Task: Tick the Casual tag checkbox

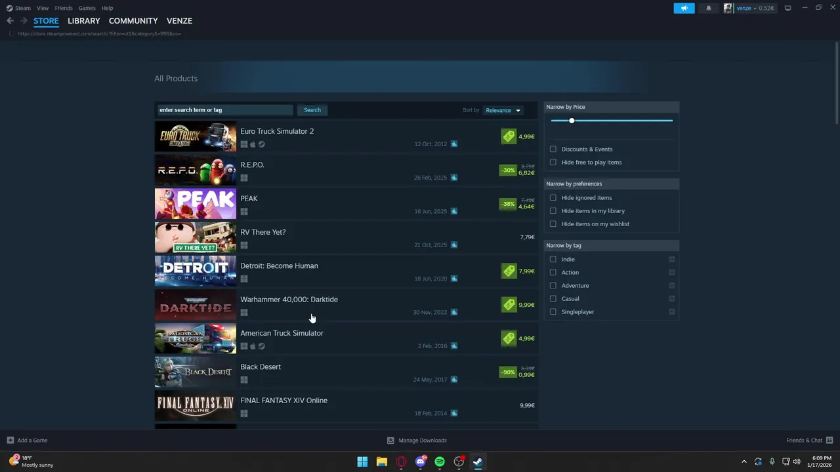Action: [553, 299]
